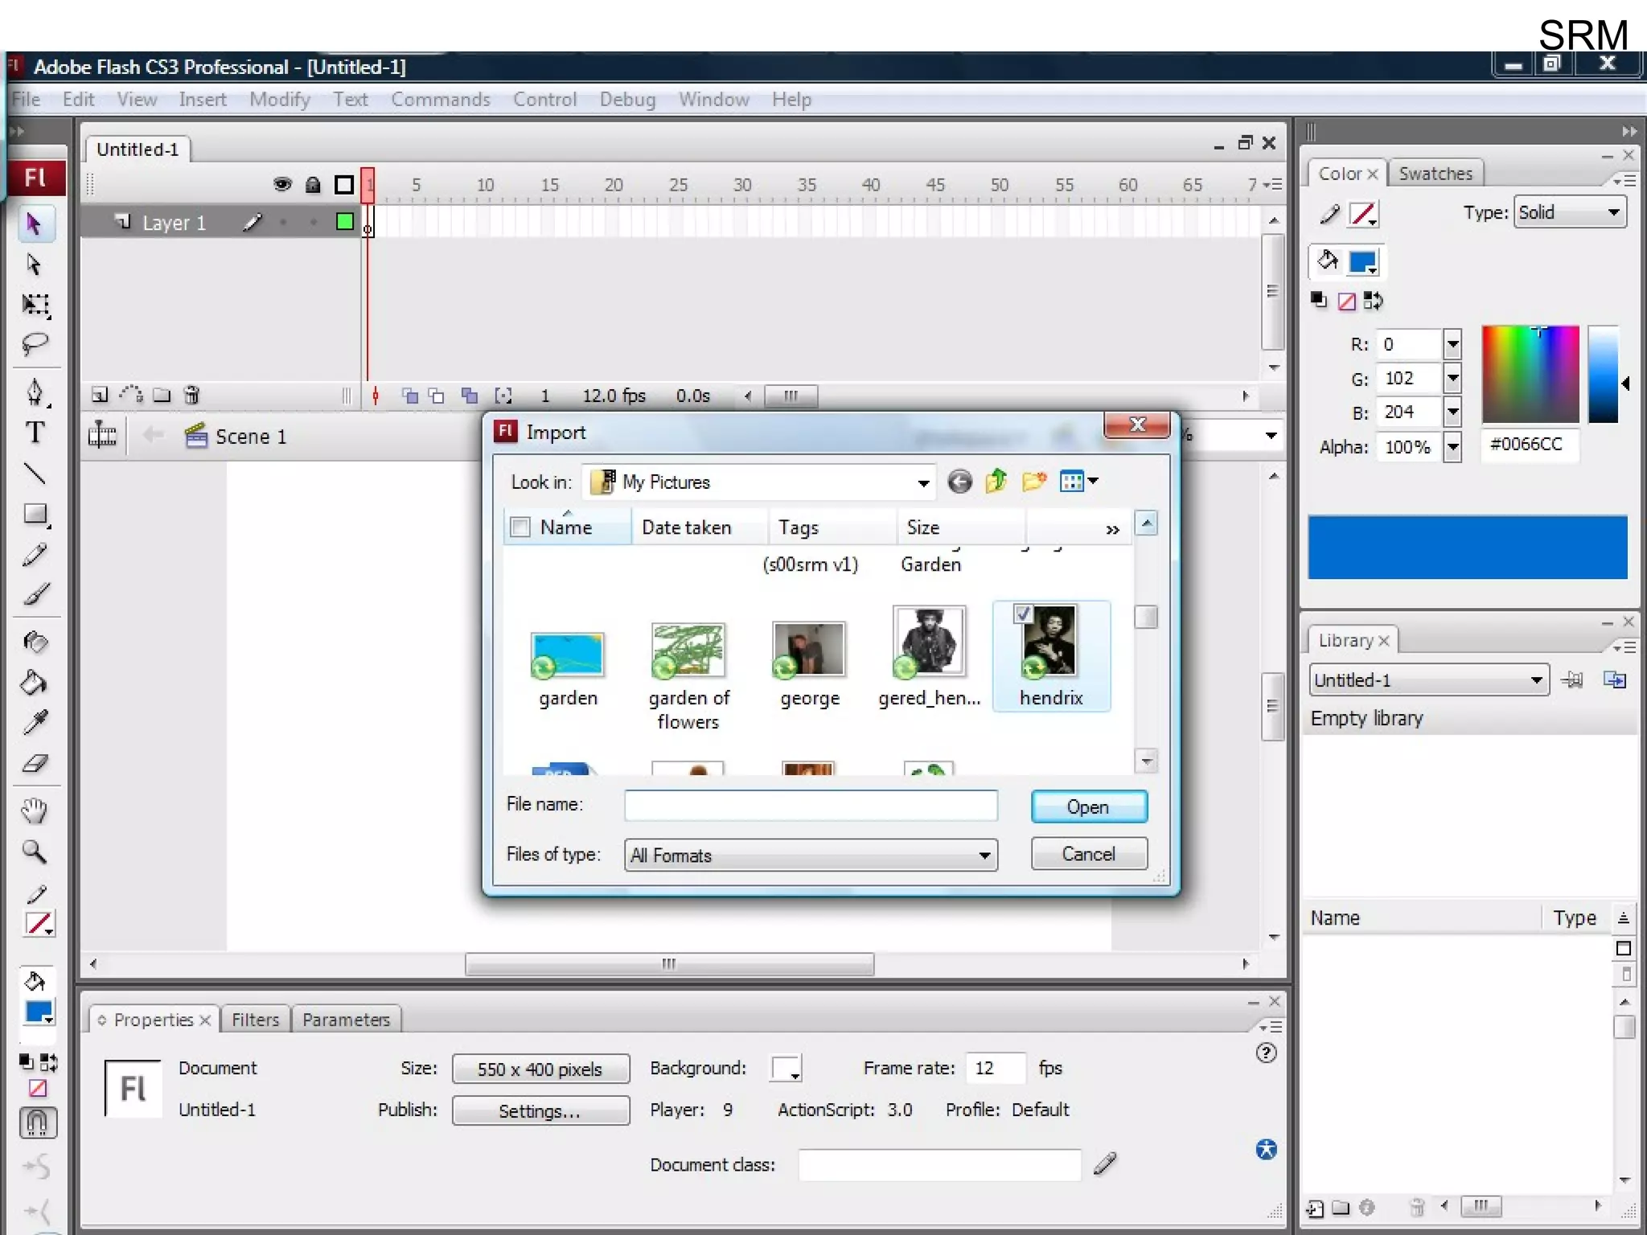Switch to the Swatches tab
The width and height of the screenshot is (1647, 1235).
(1435, 174)
